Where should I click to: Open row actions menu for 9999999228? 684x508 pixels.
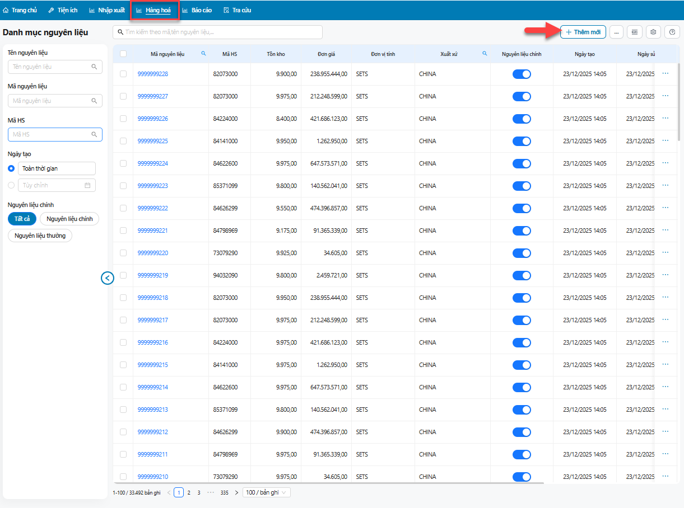click(665, 73)
